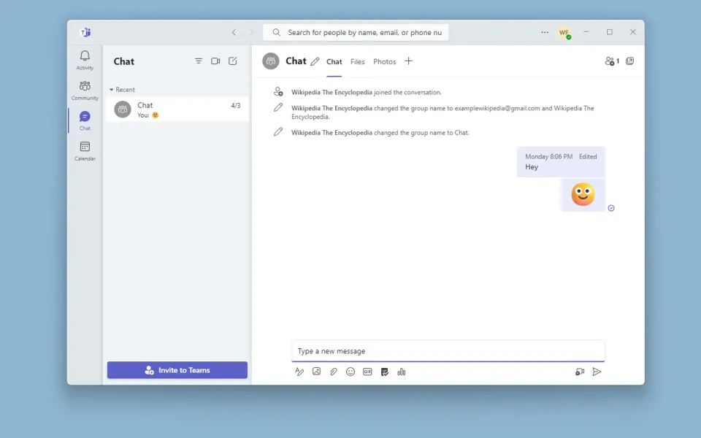The width and height of the screenshot is (701, 438).
Task: Open the WE profile avatar
Action: (564, 33)
